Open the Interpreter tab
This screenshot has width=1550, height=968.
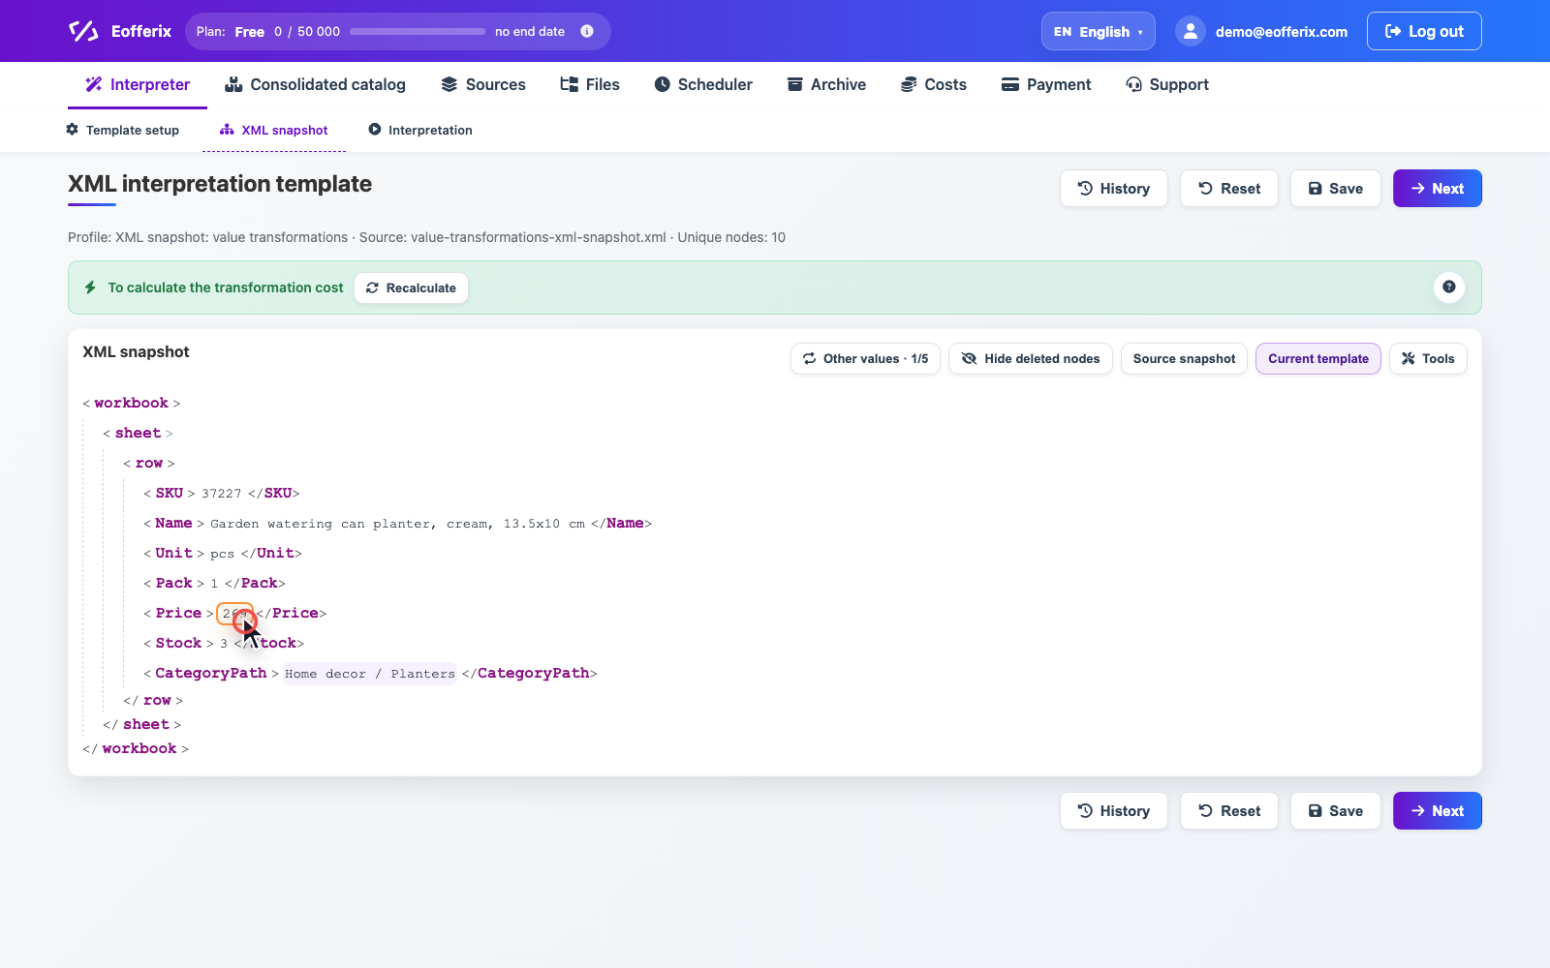[138, 84]
